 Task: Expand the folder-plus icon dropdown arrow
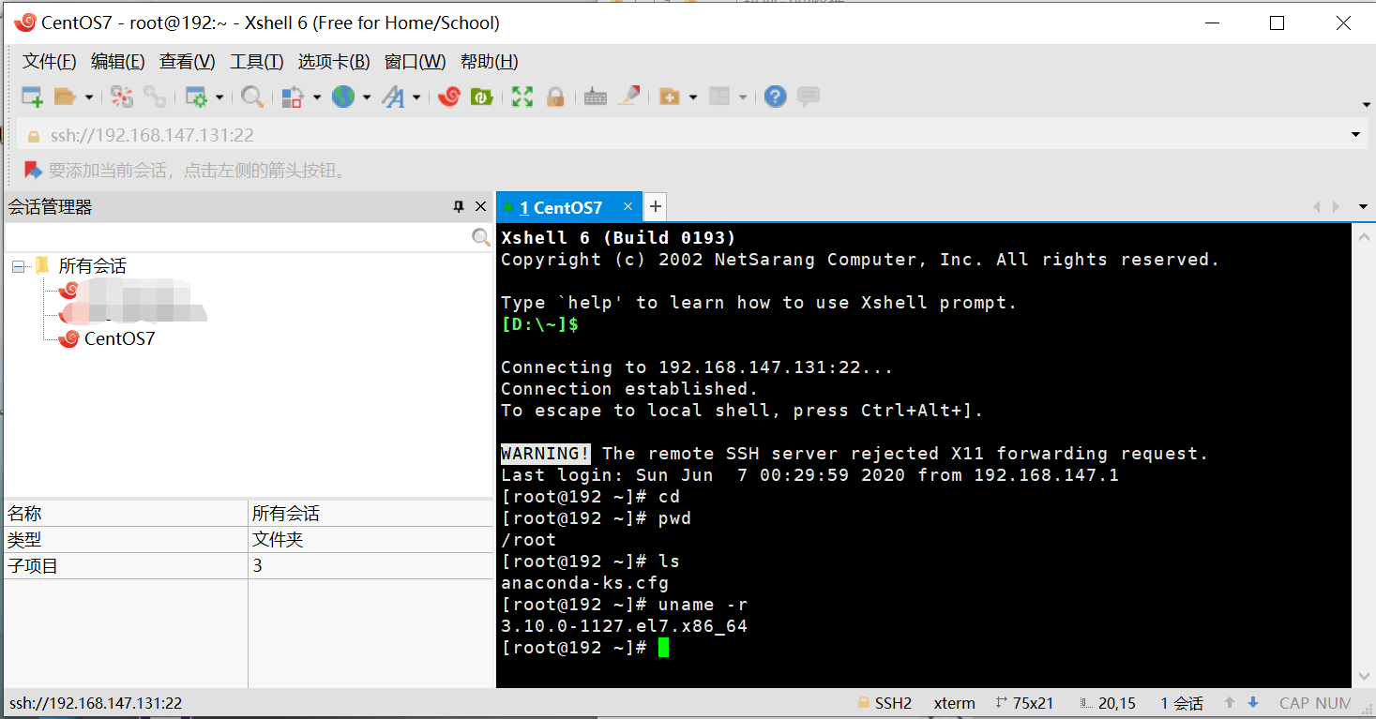click(693, 97)
